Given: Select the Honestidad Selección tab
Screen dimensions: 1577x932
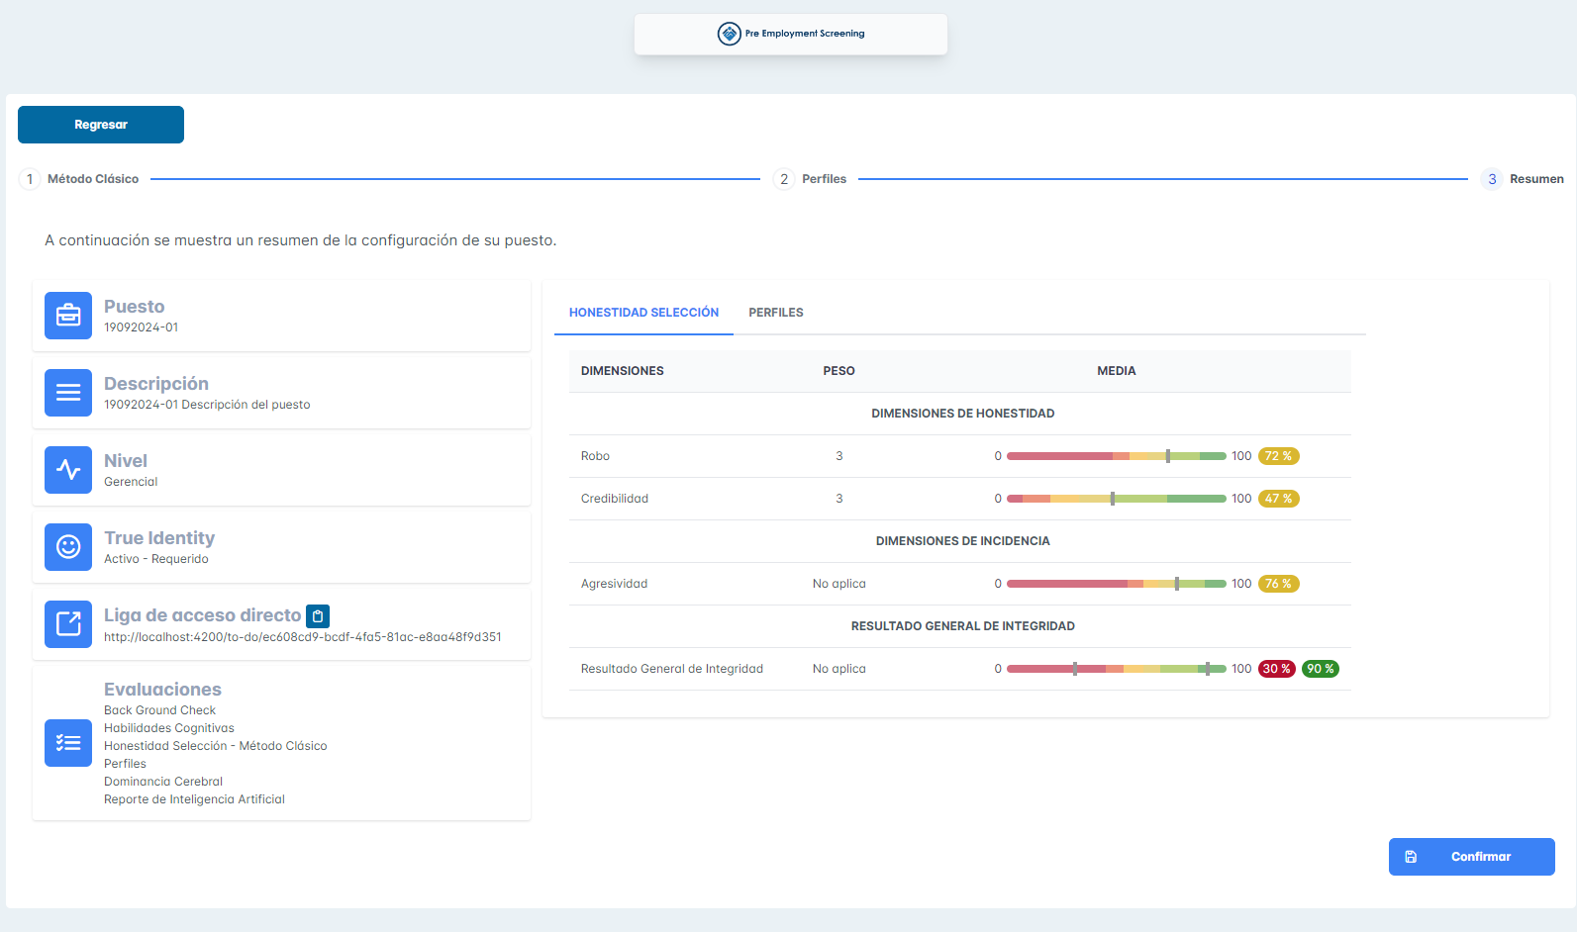Looking at the screenshot, I should [643, 313].
